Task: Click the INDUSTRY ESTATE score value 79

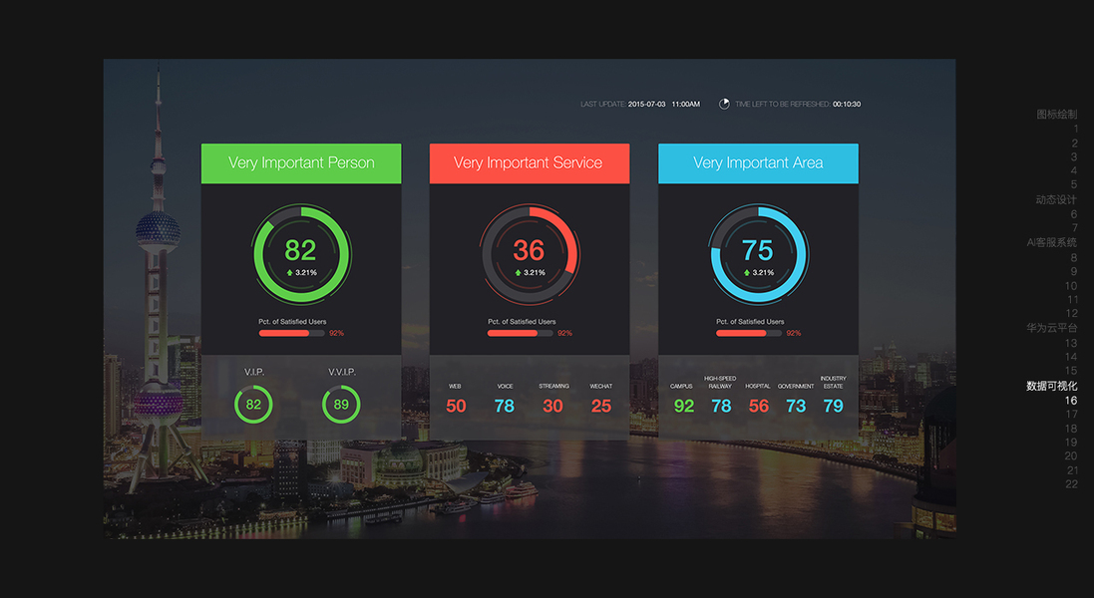Action: (x=833, y=406)
